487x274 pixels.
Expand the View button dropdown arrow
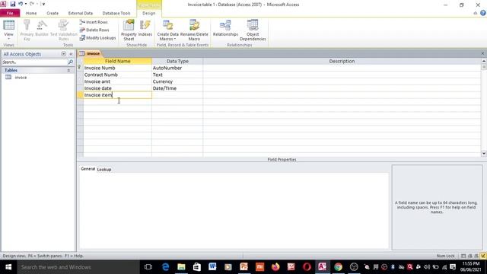(8, 39)
